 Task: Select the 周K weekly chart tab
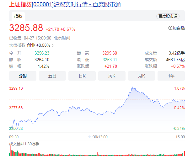pyautogui.click(x=112, y=76)
